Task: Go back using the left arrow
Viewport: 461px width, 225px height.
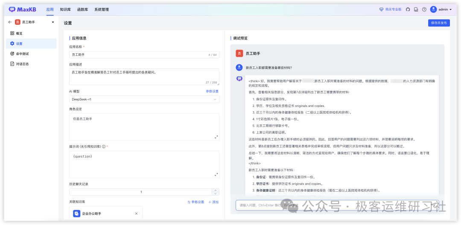Action: pyautogui.click(x=10, y=22)
